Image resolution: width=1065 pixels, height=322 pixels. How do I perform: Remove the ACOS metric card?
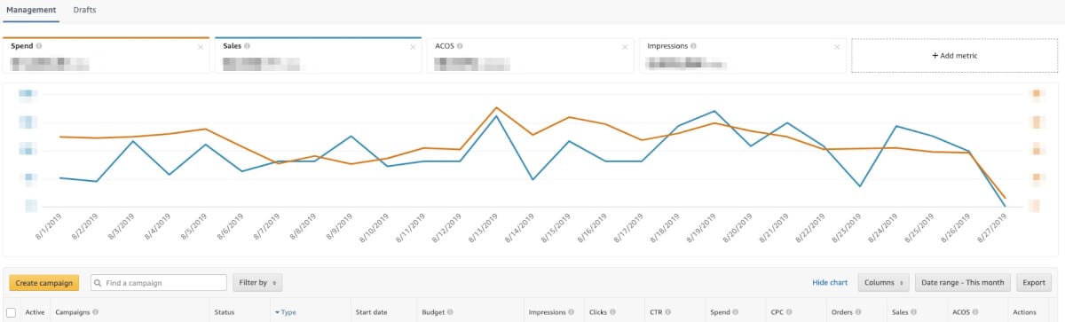[625, 46]
